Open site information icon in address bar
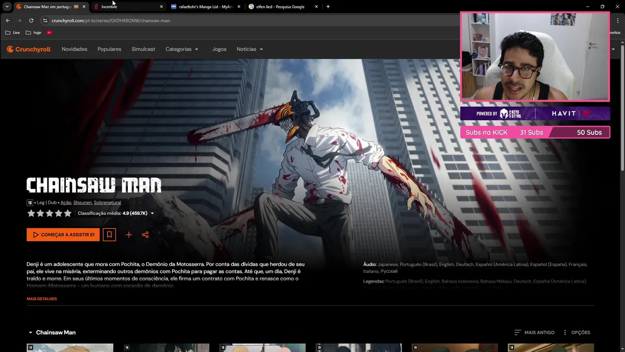Screen dimensions: 625x352 45,21
